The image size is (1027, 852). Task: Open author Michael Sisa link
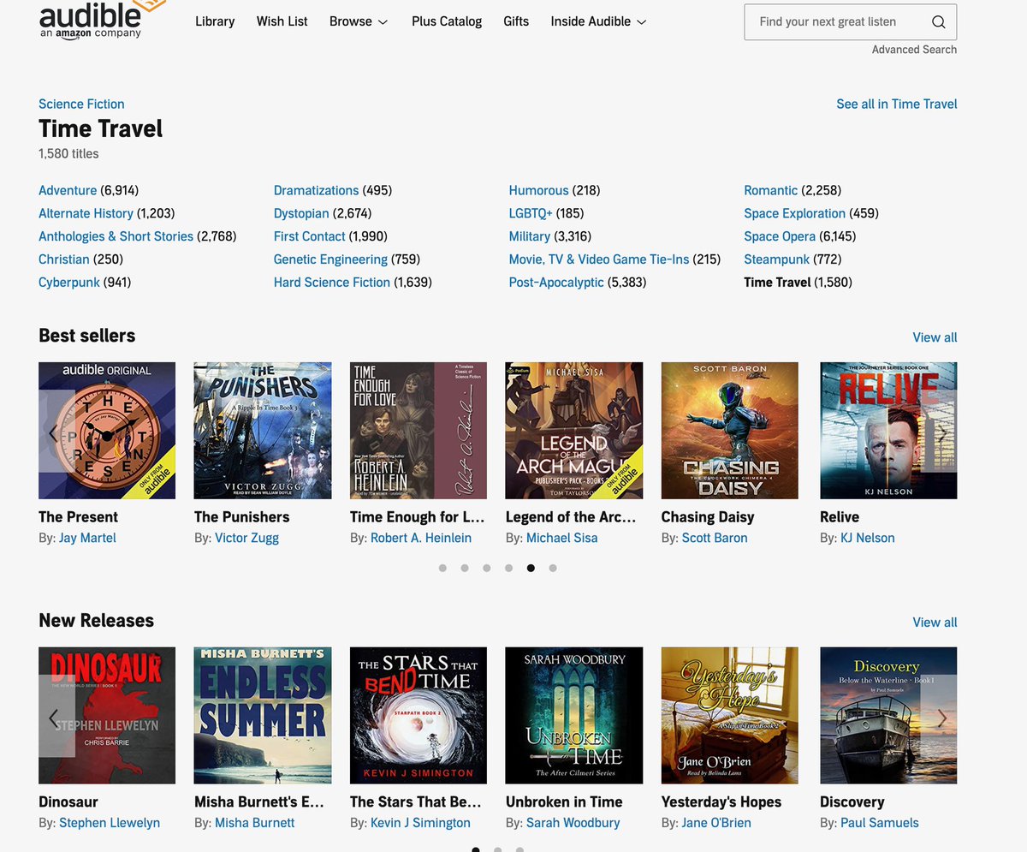(562, 538)
